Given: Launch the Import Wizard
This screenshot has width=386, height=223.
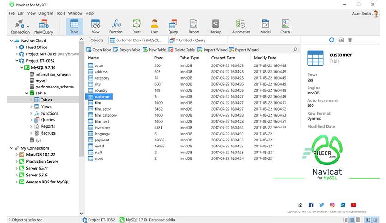Looking at the screenshot, I should click(x=212, y=50).
